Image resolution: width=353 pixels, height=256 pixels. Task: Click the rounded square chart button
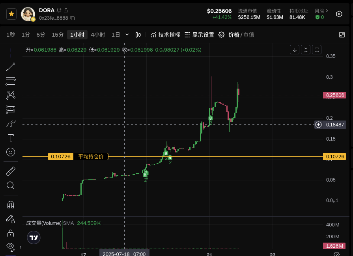317,50
